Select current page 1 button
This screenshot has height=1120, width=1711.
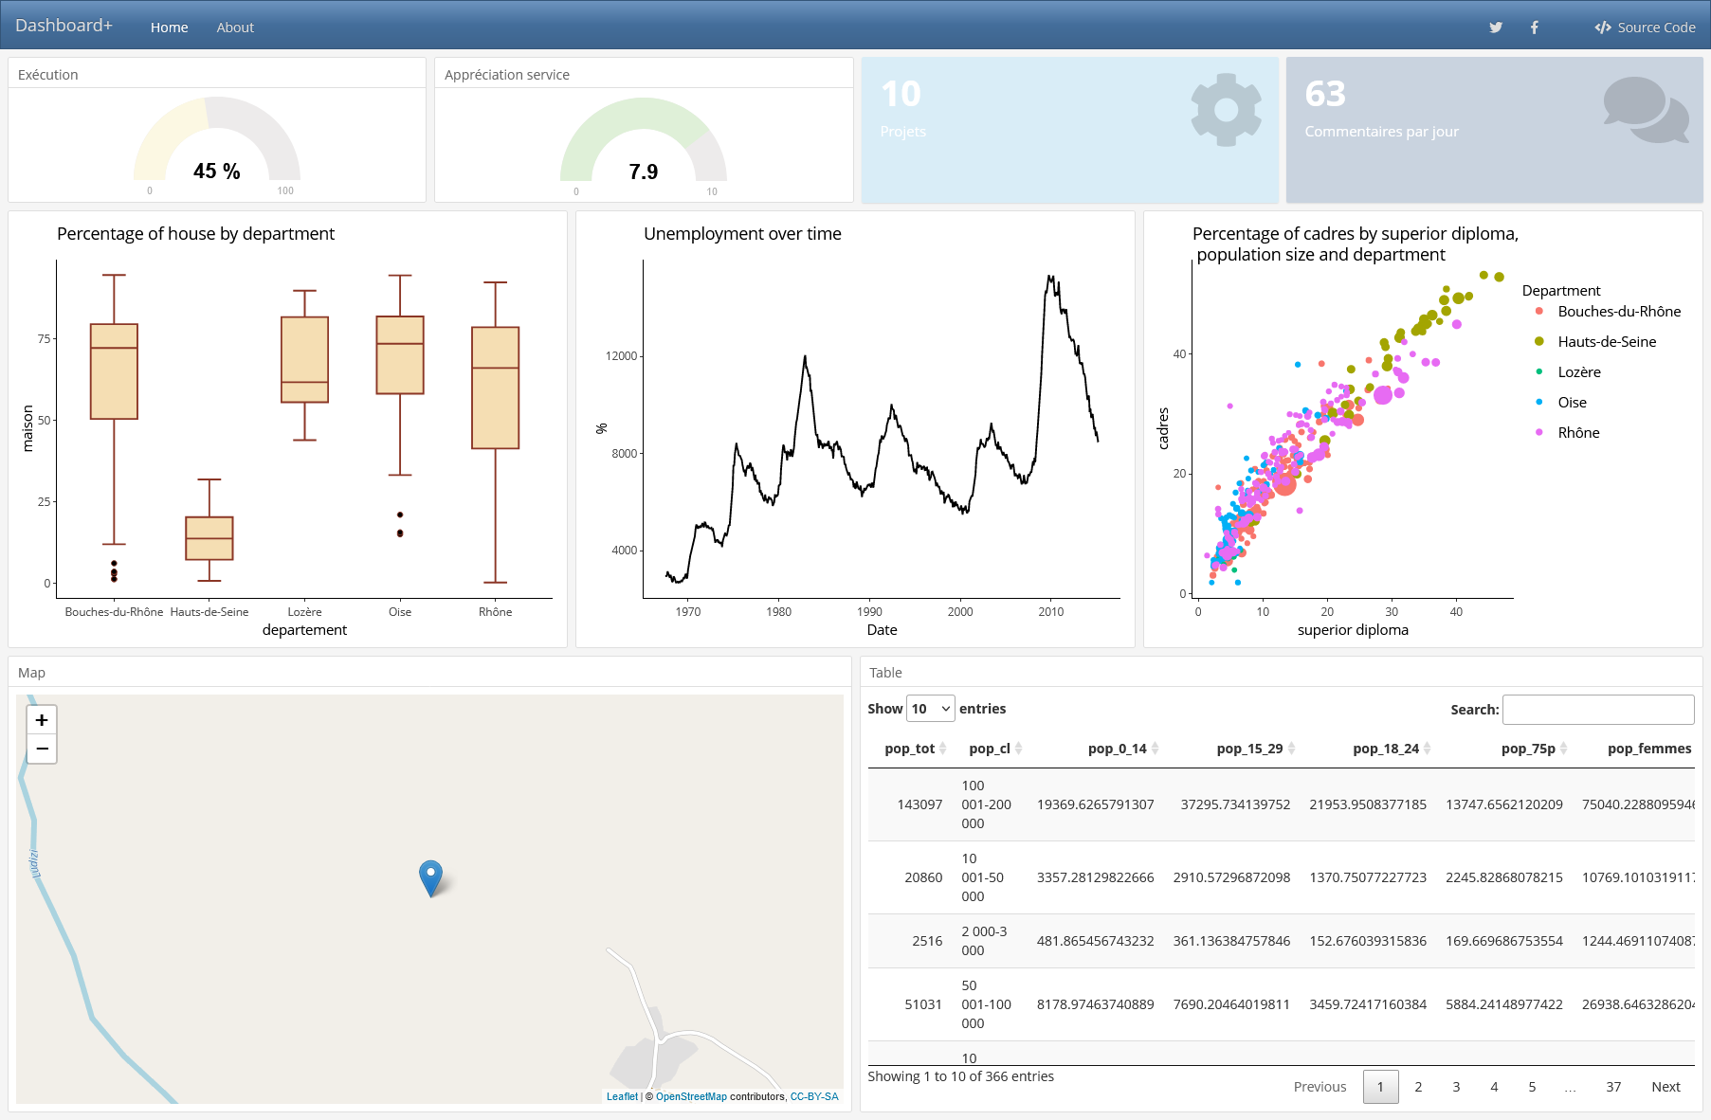[1380, 1087]
